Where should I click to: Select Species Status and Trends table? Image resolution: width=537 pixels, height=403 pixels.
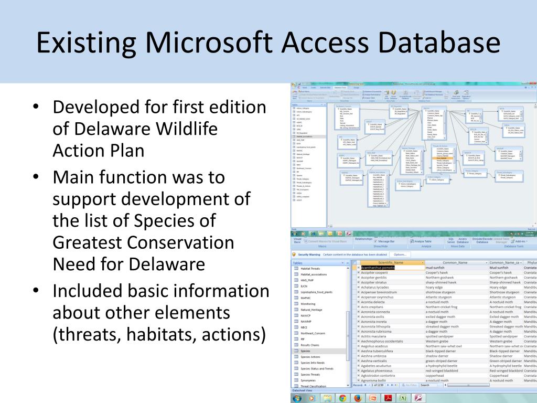coord(317,369)
